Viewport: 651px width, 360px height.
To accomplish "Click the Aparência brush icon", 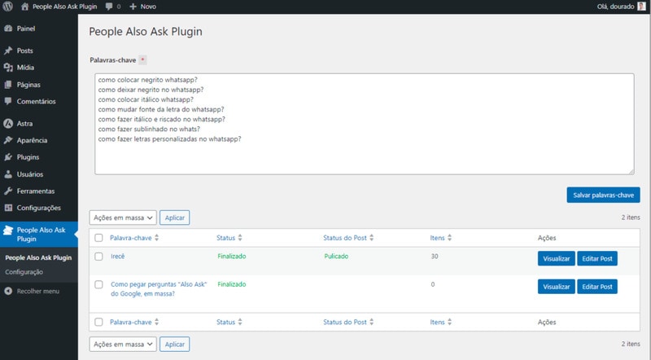I will tap(8, 140).
